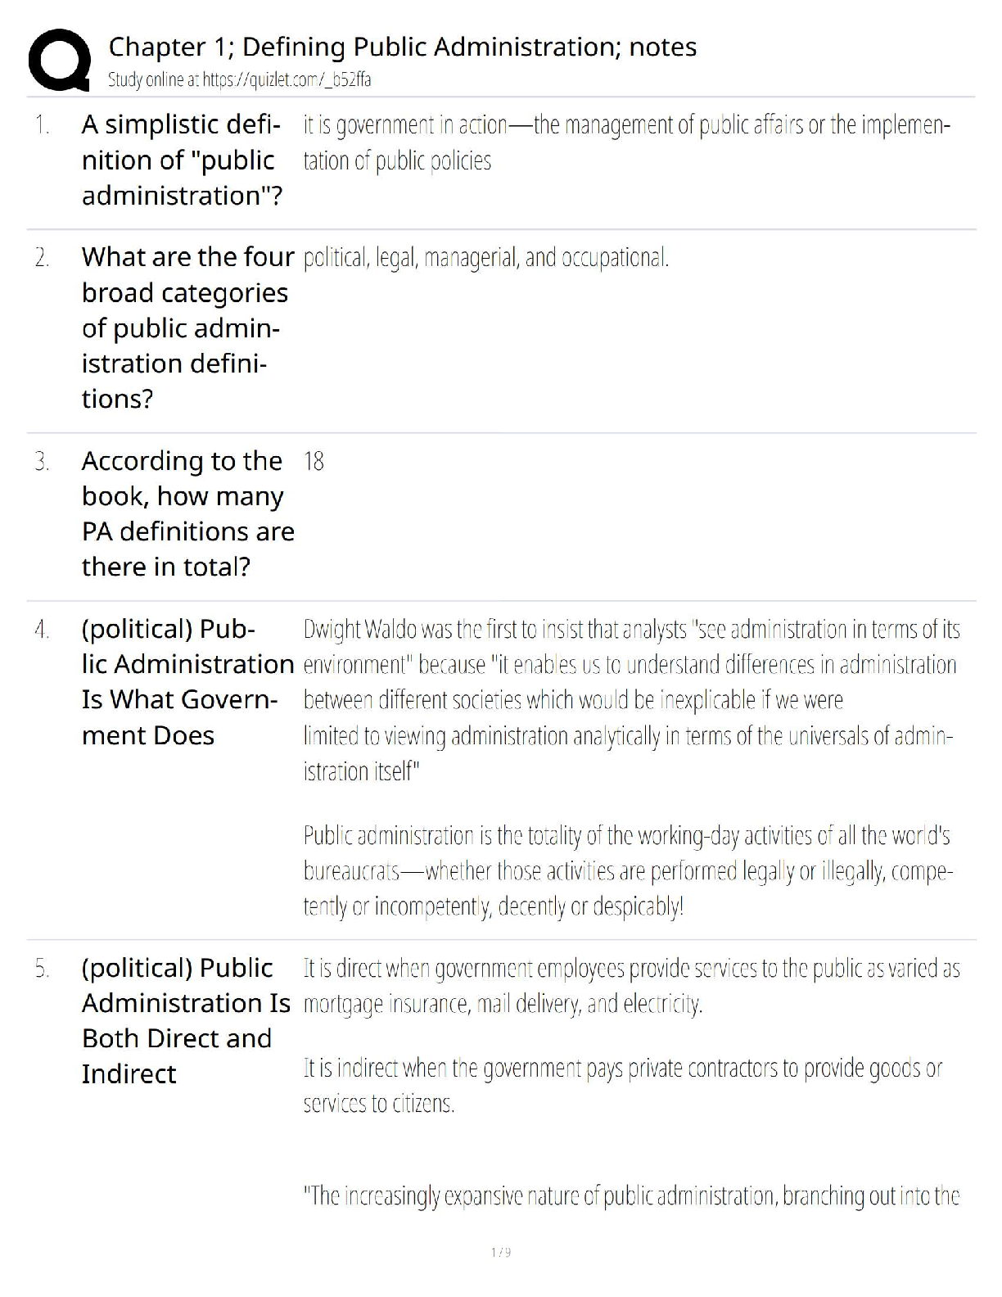Screen dimensions: 1002x1297
Task: Select item number 5 marker
Action: (x=43, y=969)
